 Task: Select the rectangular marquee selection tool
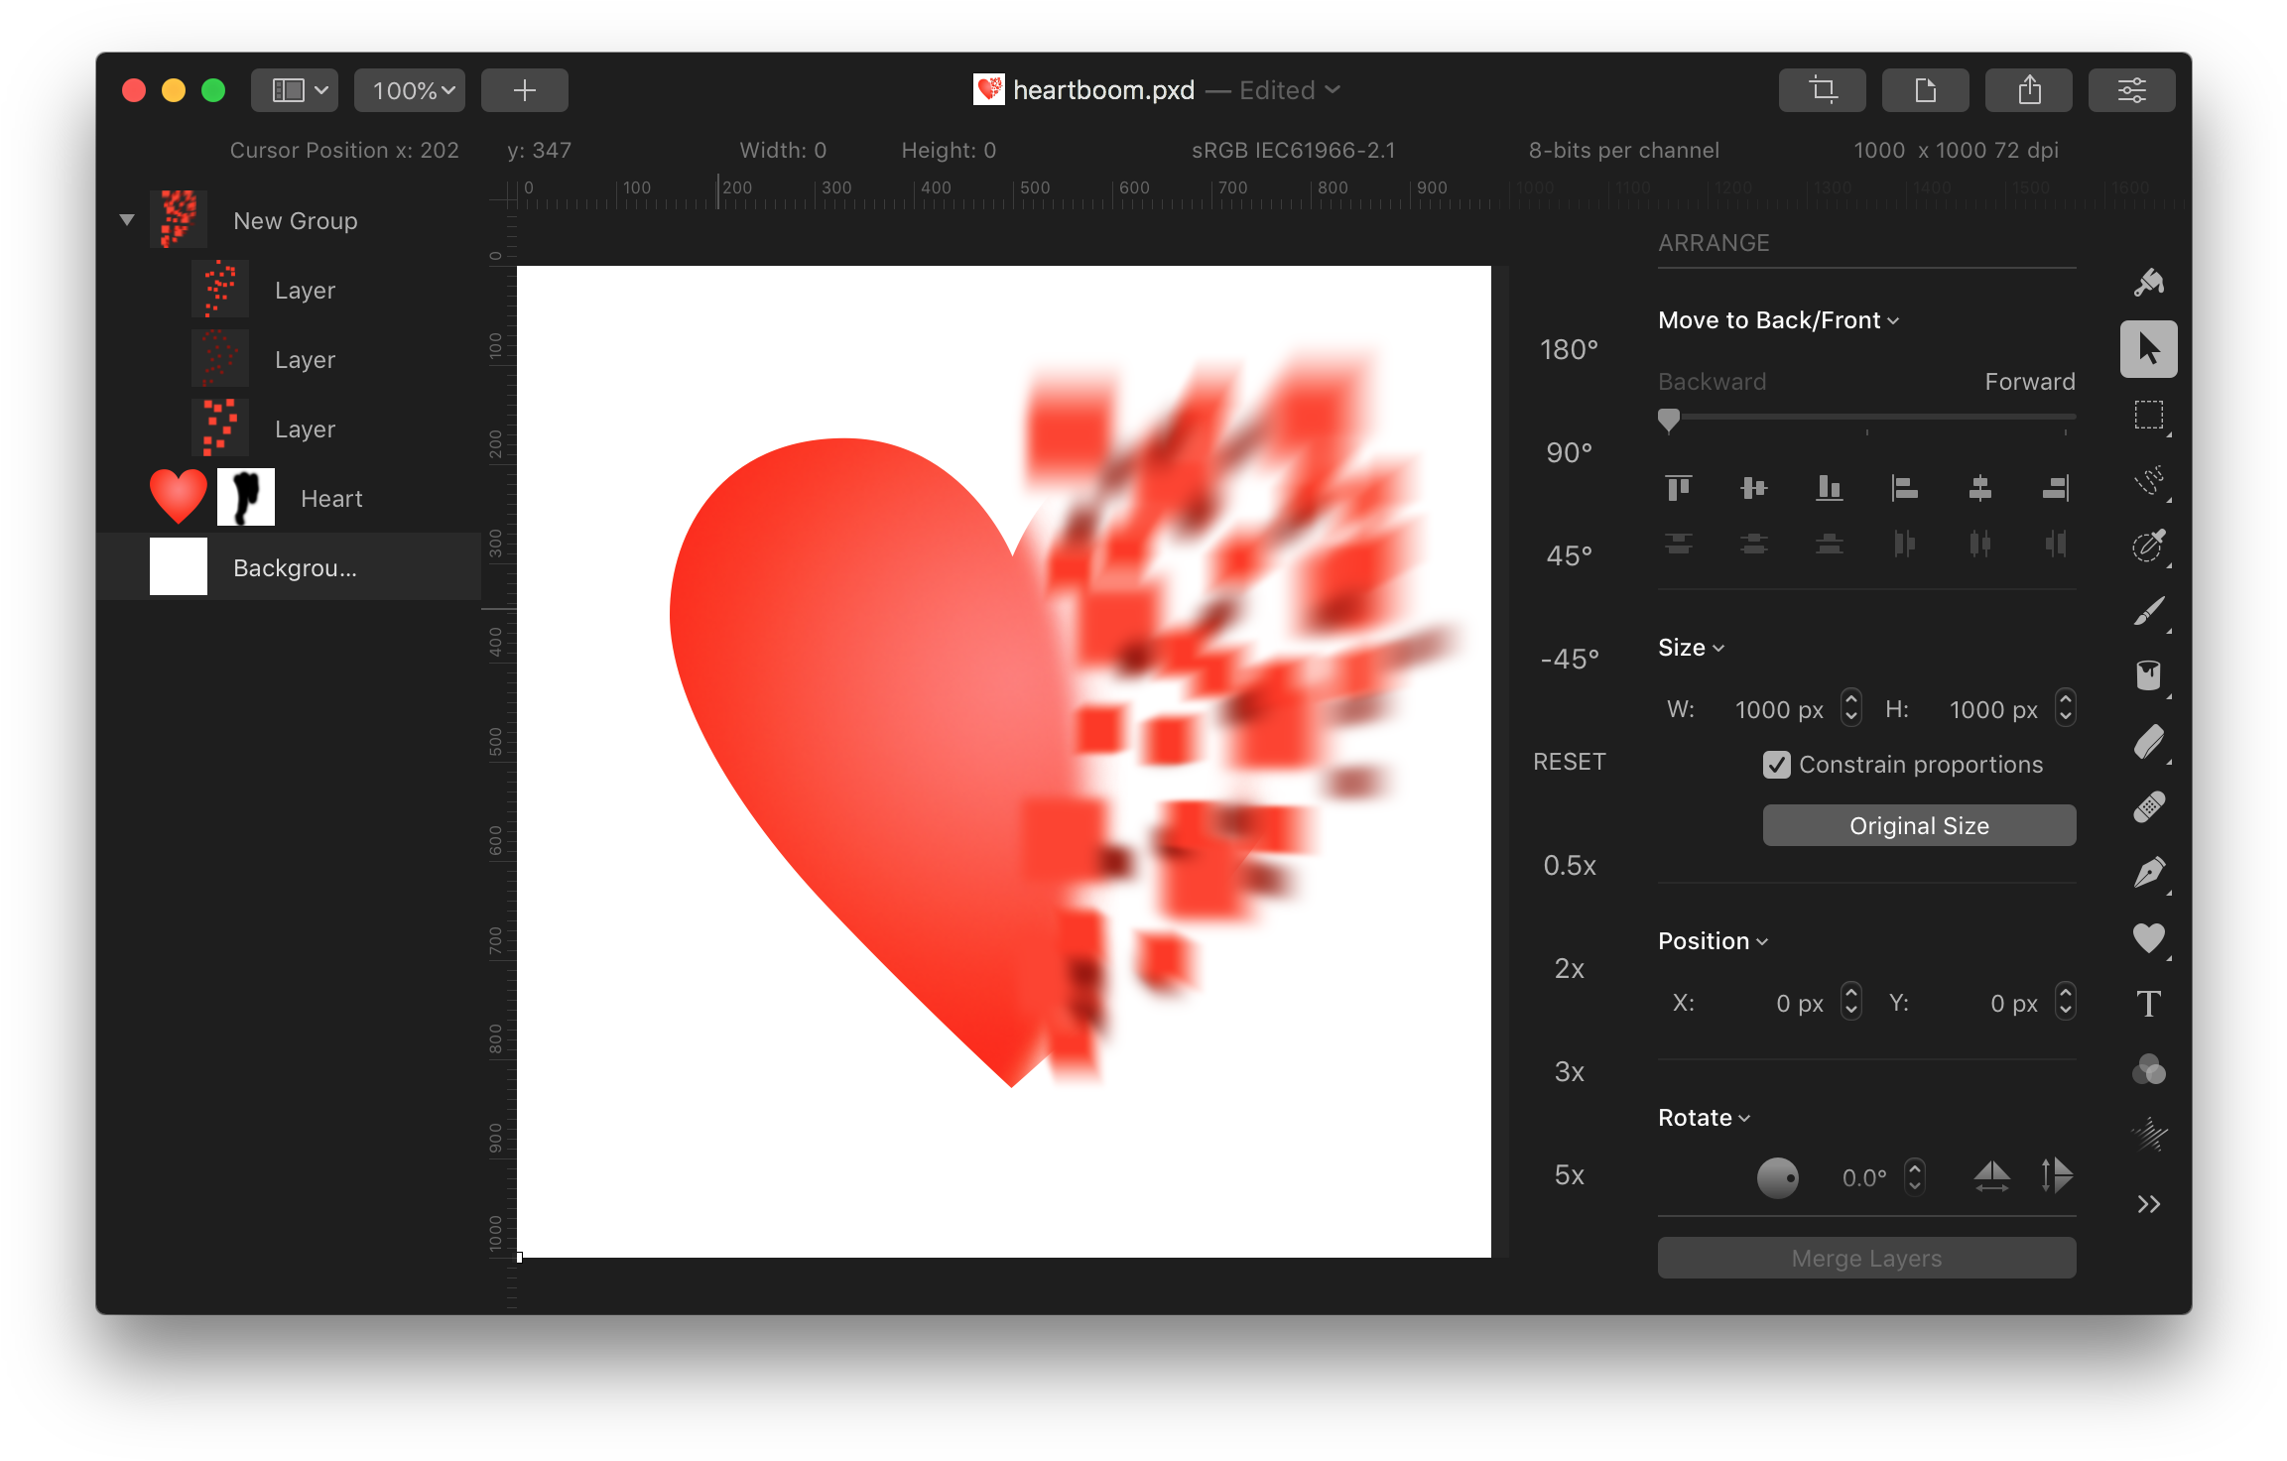pyautogui.click(x=2148, y=415)
